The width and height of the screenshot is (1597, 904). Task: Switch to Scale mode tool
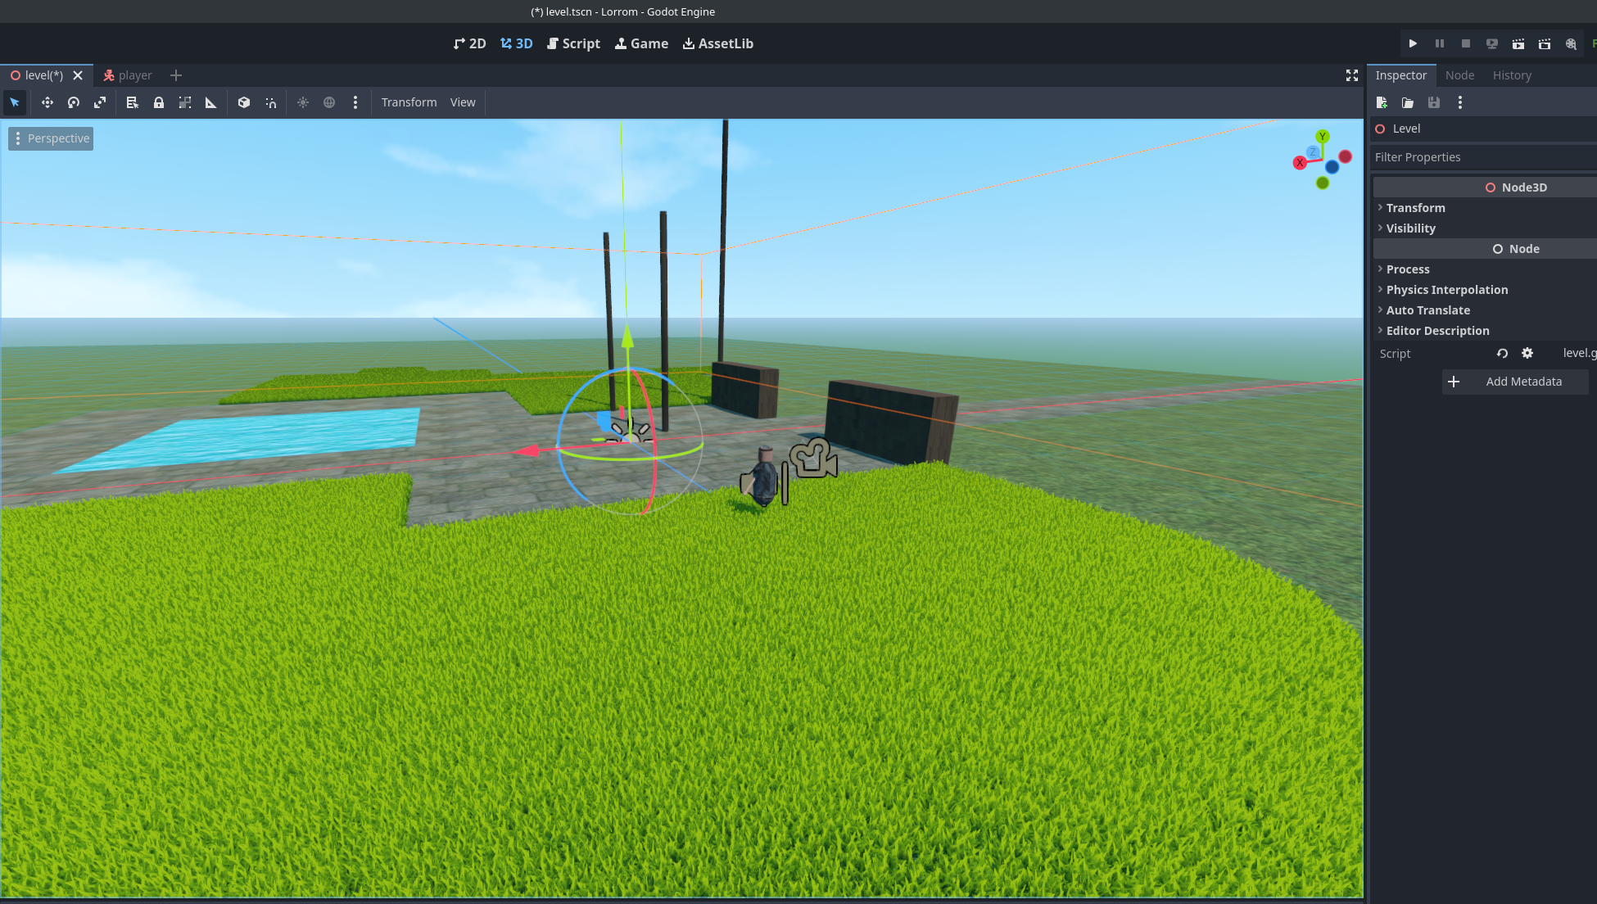(x=100, y=102)
